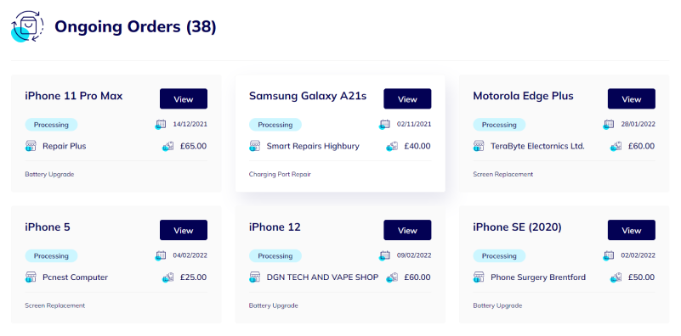Click the Ongoing Orders (38) heading
Screen dimensions: 681x336
(x=135, y=26)
